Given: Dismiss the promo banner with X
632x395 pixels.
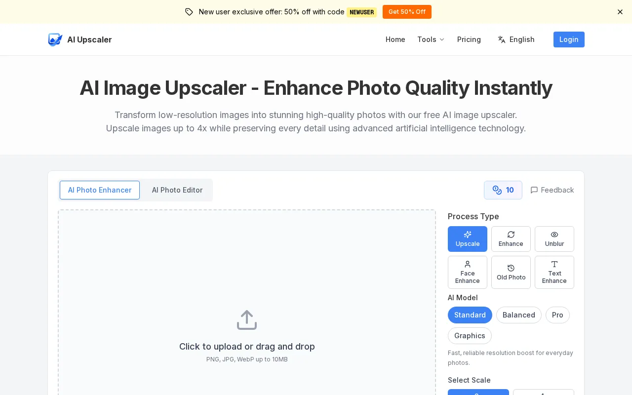Looking at the screenshot, I should [620, 12].
